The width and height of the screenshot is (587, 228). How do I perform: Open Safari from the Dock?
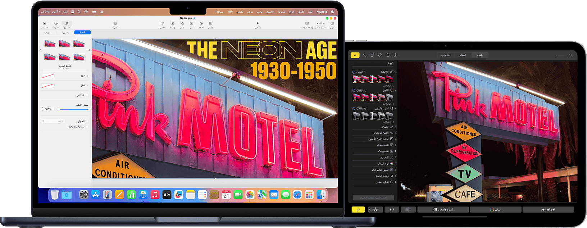point(297,195)
